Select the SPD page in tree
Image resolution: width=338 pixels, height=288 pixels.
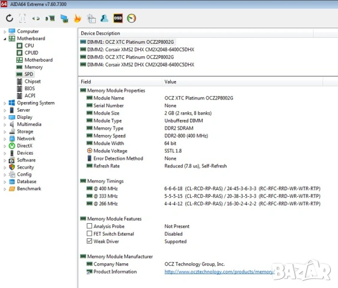(x=29, y=74)
